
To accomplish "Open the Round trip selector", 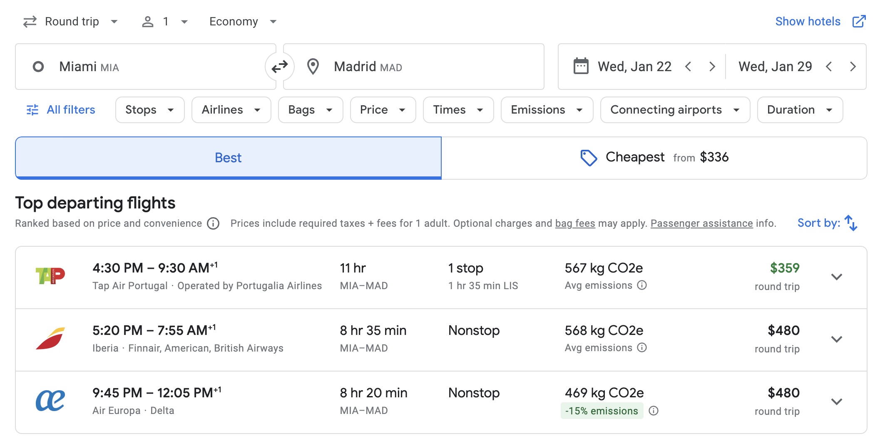I will (71, 21).
